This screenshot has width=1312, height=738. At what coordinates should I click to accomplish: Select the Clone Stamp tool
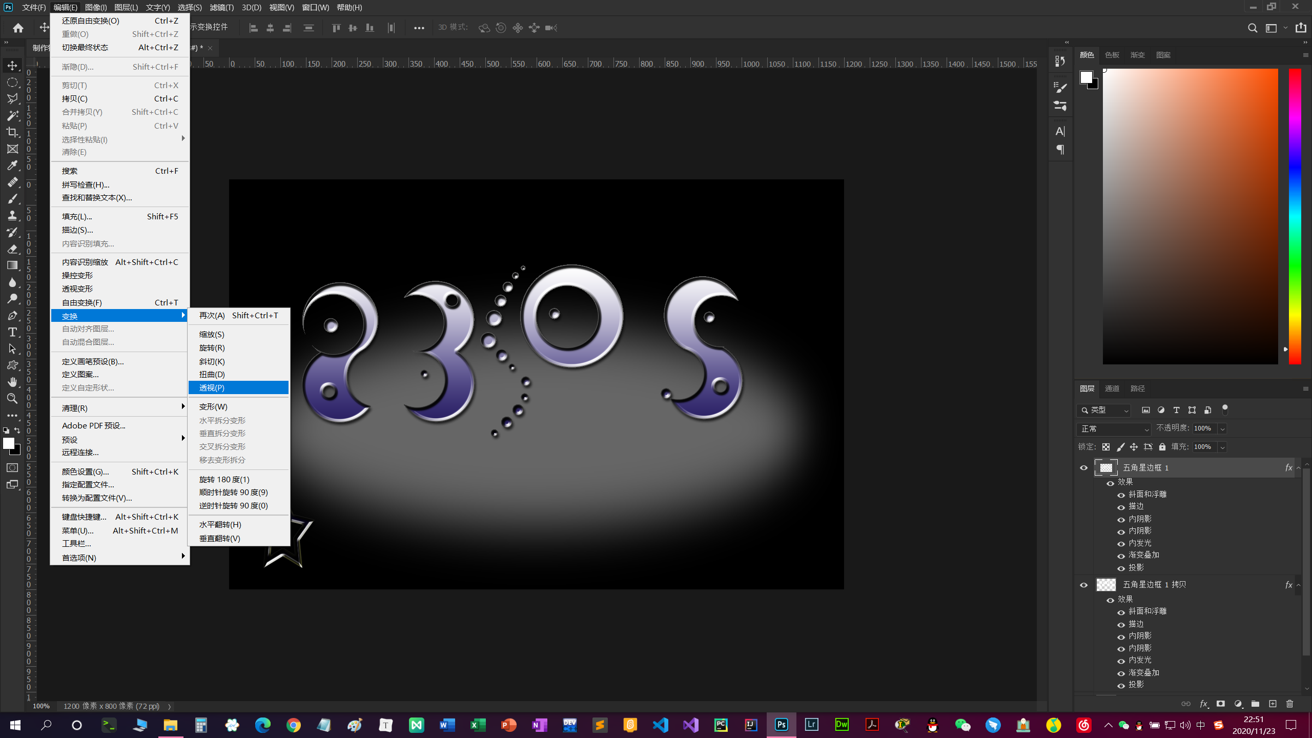click(x=12, y=216)
